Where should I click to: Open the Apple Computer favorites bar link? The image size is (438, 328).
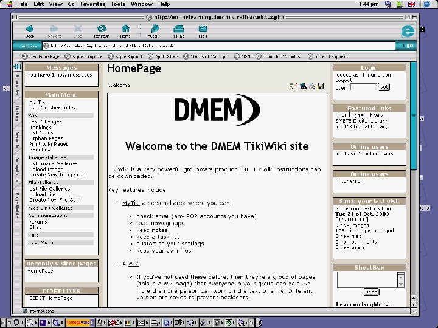(83, 56)
